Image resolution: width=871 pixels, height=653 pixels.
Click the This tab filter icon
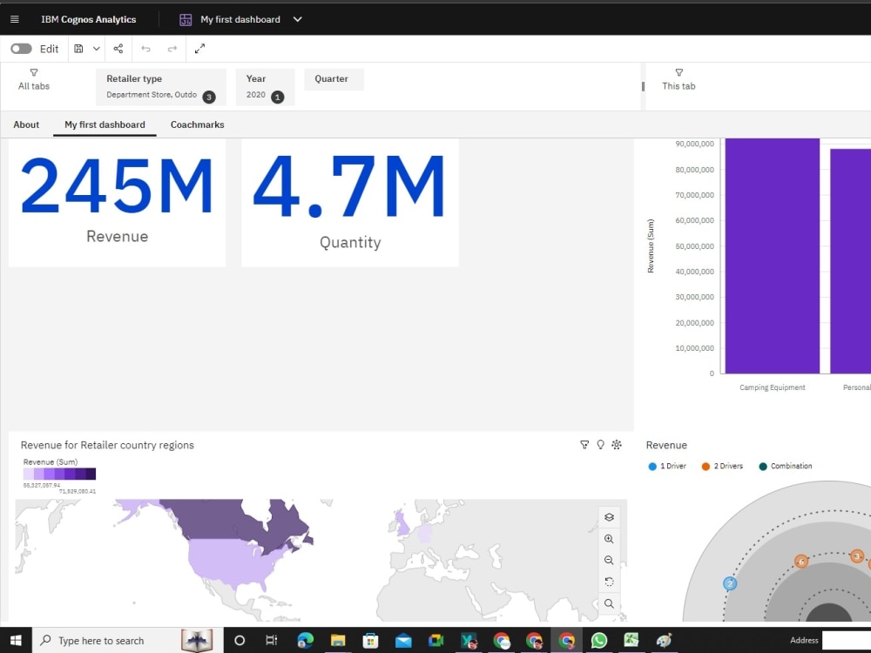click(679, 73)
